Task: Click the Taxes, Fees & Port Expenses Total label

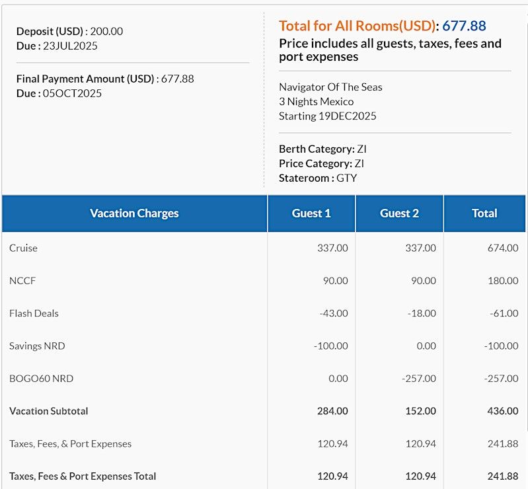Action: [x=83, y=476]
